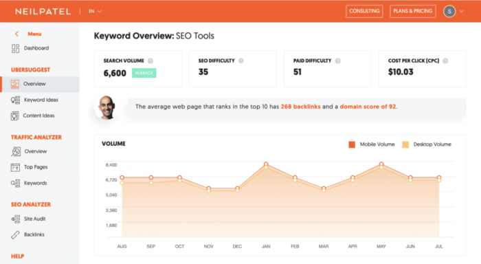Click the Cost Per Click info icon
Viewport: 481px width, 264px height.
click(x=445, y=60)
